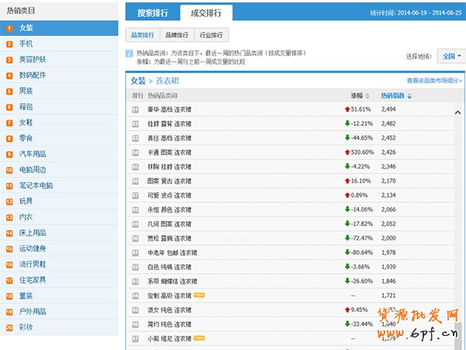The height and width of the screenshot is (350, 466).
Task: Select 美容护肤 category
Action: pyautogui.click(x=59, y=60)
